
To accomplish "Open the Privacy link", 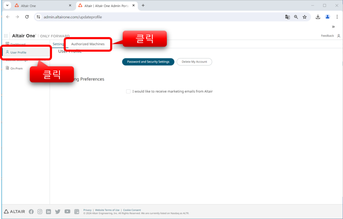I will coord(87,210).
